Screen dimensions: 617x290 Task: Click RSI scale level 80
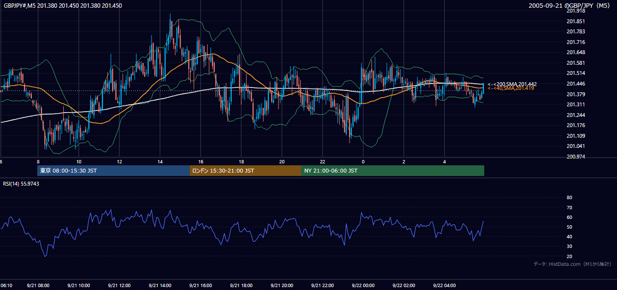tap(569, 198)
